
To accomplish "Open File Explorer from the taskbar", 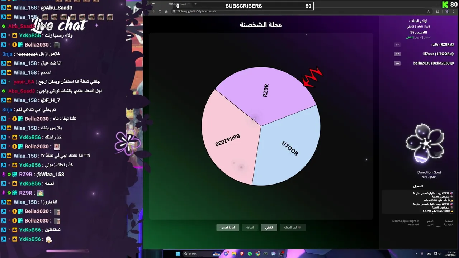I will [x=234, y=254].
